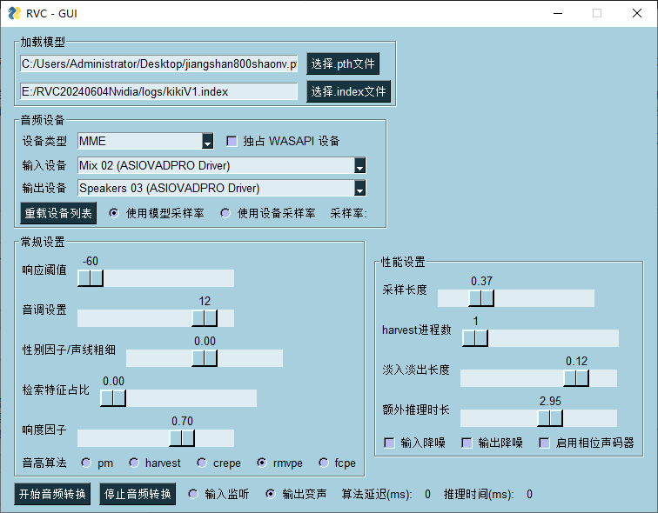Click the 响应阈值 slider handle at -60
The height and width of the screenshot is (513, 658).
91,278
